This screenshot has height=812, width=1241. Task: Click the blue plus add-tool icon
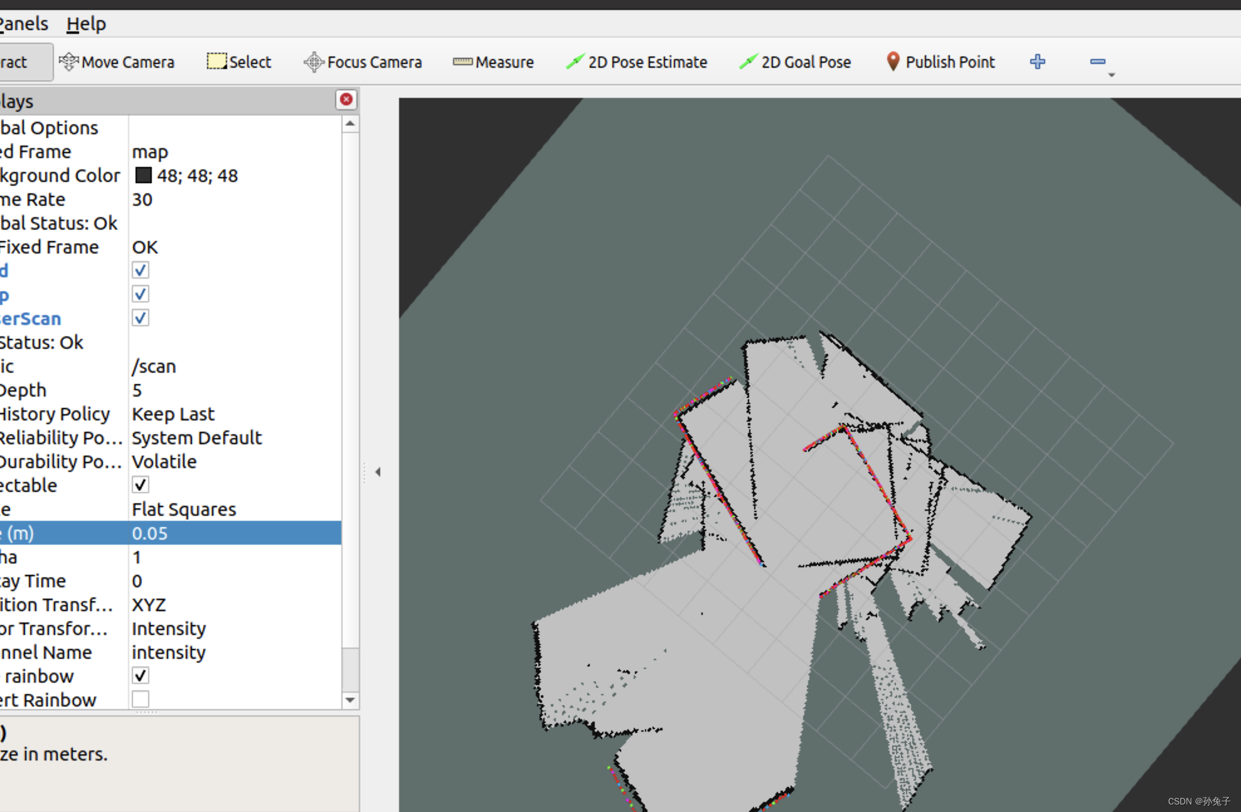(x=1037, y=61)
